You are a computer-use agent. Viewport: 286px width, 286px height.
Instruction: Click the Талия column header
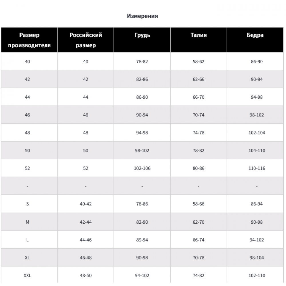coord(199,40)
